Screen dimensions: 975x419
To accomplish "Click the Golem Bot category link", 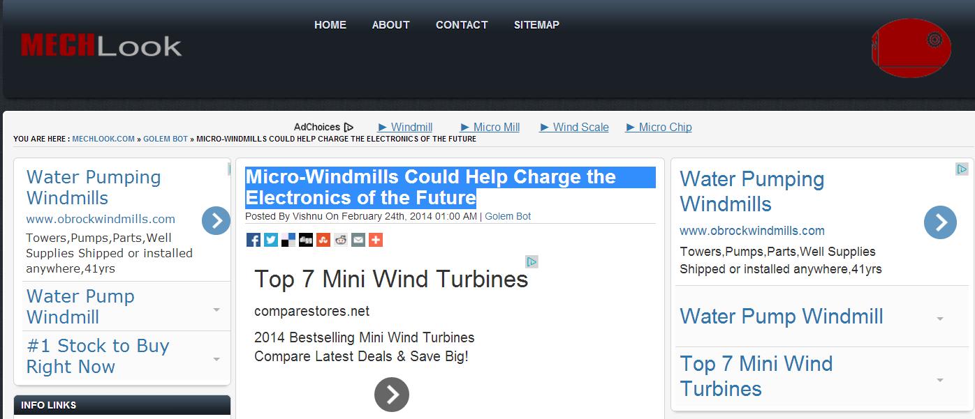I will click(x=508, y=216).
